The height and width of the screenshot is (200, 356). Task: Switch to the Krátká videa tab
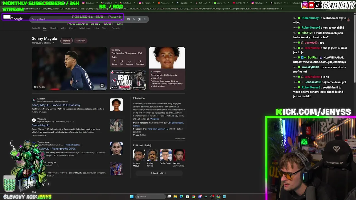pyautogui.click(x=85, y=28)
